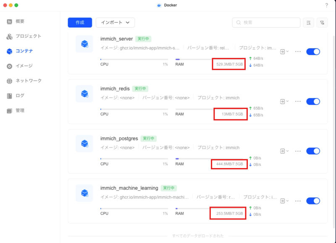The width and height of the screenshot is (336, 243).
Task: Open more options for immich_machine_learning
Action: coord(298,201)
